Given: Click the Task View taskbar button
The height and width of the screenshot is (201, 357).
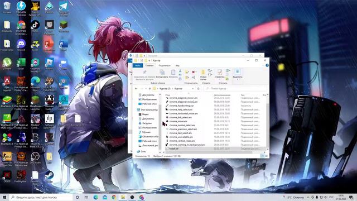Looking at the screenshot, I should (x=86, y=197).
